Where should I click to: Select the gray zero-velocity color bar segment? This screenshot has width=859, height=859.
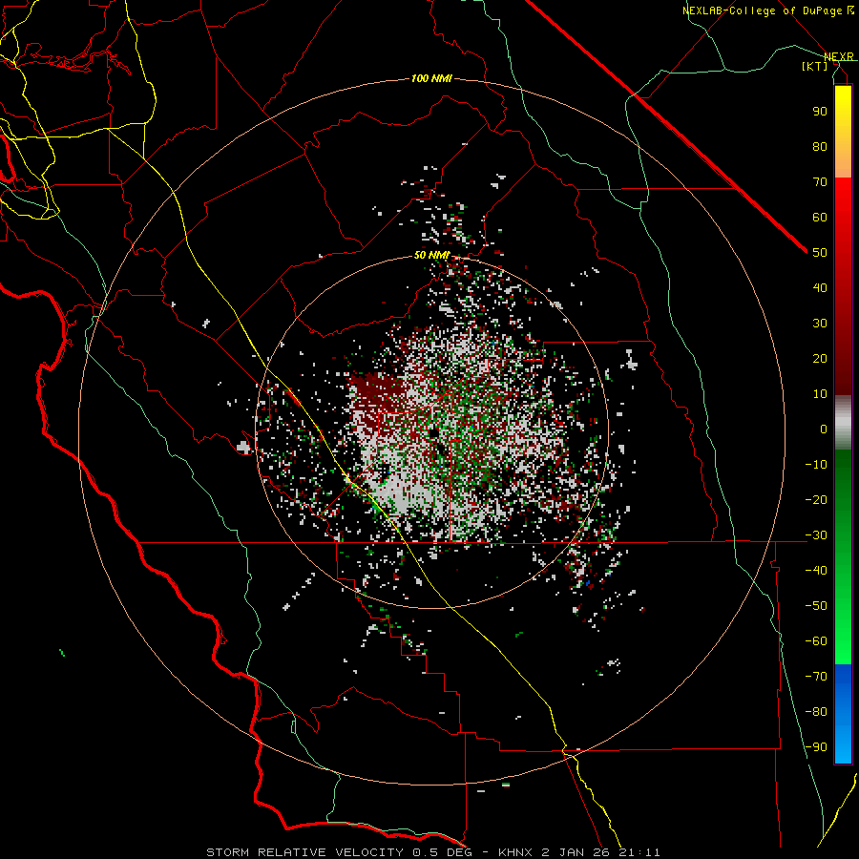[843, 423]
